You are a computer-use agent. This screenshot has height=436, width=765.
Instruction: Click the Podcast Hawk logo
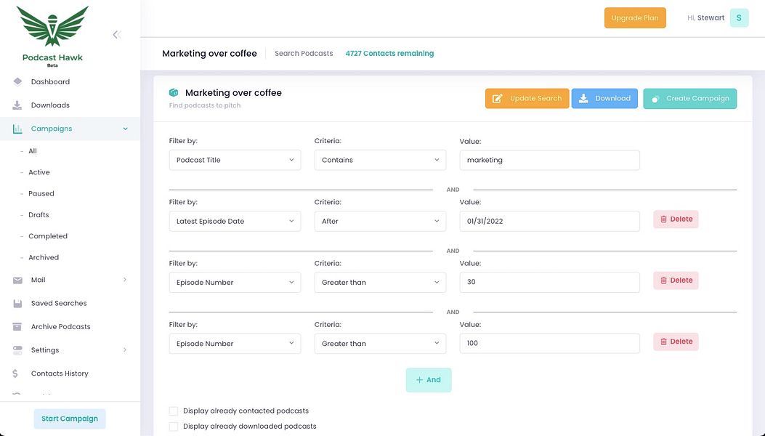52,36
